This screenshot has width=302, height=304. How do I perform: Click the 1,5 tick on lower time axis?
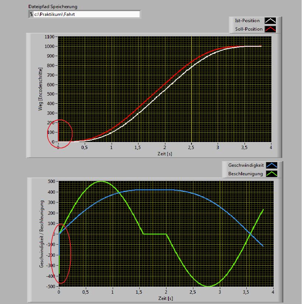pyautogui.click(x=139, y=292)
